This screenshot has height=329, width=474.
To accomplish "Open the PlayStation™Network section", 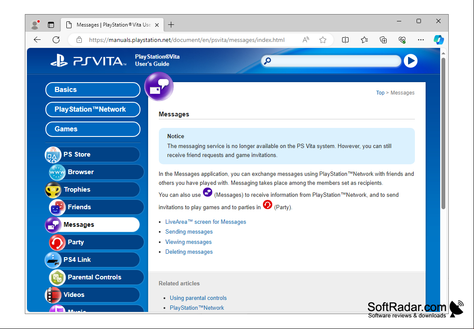I will (93, 110).
